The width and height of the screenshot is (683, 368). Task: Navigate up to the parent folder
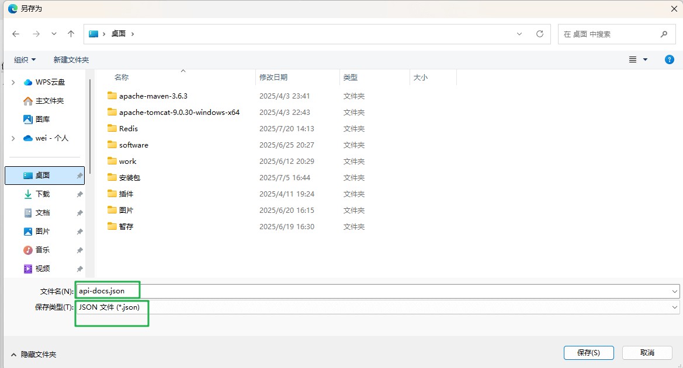coord(71,34)
